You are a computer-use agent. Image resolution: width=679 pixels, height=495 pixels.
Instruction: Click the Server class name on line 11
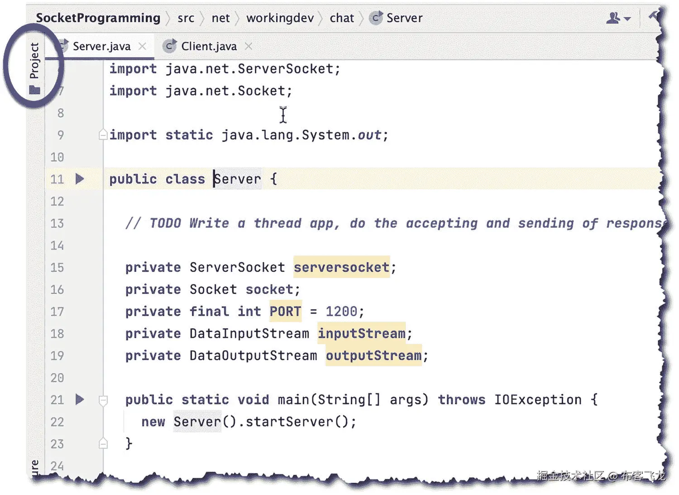tap(238, 179)
